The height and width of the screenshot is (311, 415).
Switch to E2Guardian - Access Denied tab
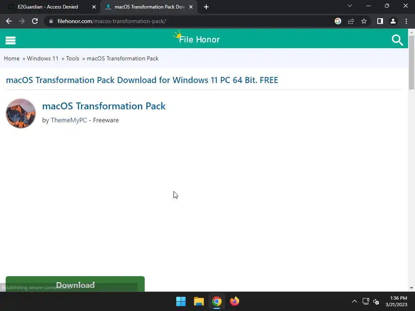[48, 7]
